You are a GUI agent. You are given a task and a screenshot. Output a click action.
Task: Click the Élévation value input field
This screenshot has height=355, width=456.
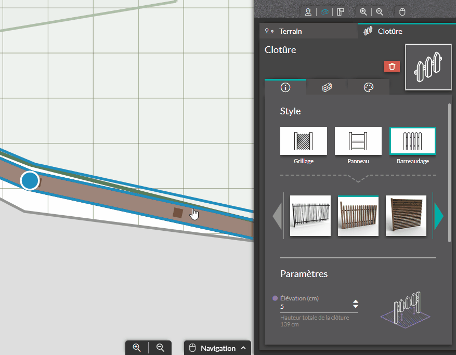(315, 307)
